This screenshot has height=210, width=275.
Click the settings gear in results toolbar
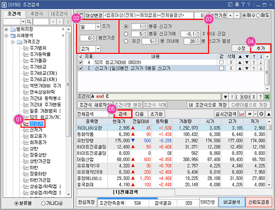click(x=261, y=114)
